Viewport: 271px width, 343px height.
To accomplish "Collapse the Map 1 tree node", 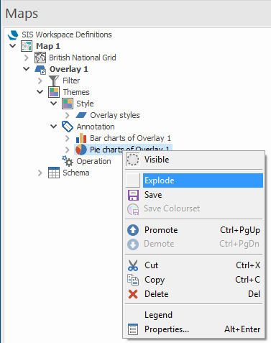I will point(12,46).
